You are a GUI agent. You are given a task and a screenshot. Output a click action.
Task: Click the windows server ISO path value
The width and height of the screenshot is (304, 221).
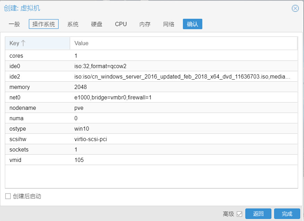pyautogui.click(x=182, y=77)
